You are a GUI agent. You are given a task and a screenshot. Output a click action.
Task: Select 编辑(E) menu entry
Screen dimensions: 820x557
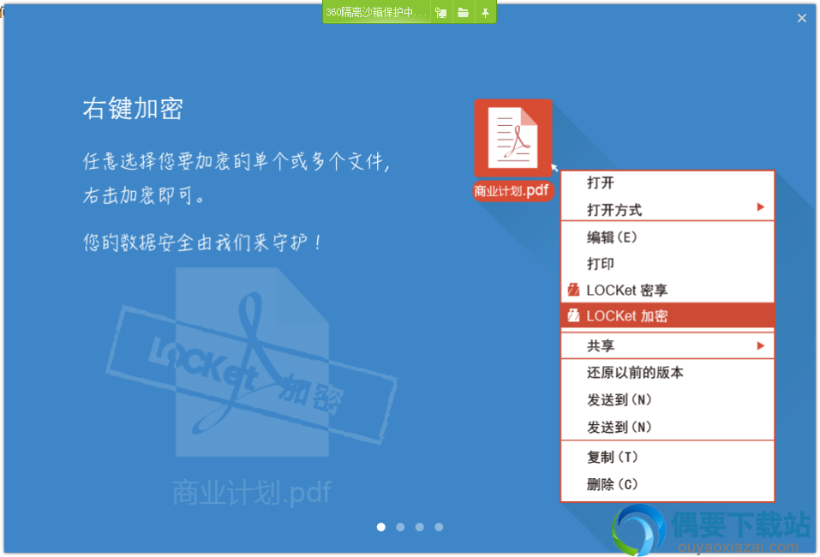click(667, 237)
